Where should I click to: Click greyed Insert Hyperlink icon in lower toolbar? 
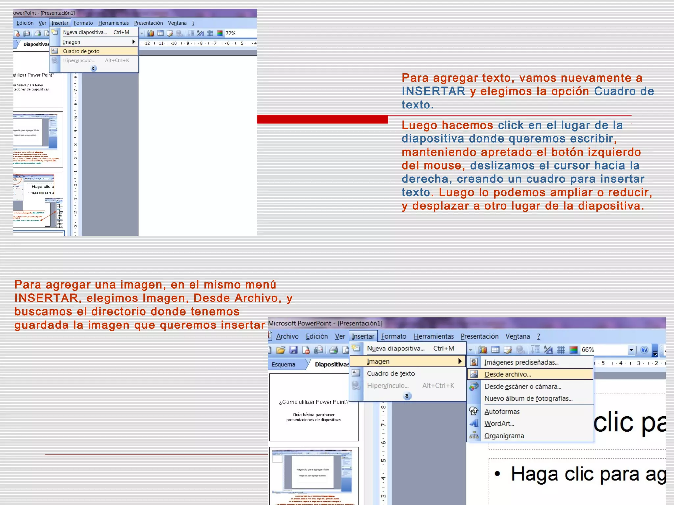(520, 350)
